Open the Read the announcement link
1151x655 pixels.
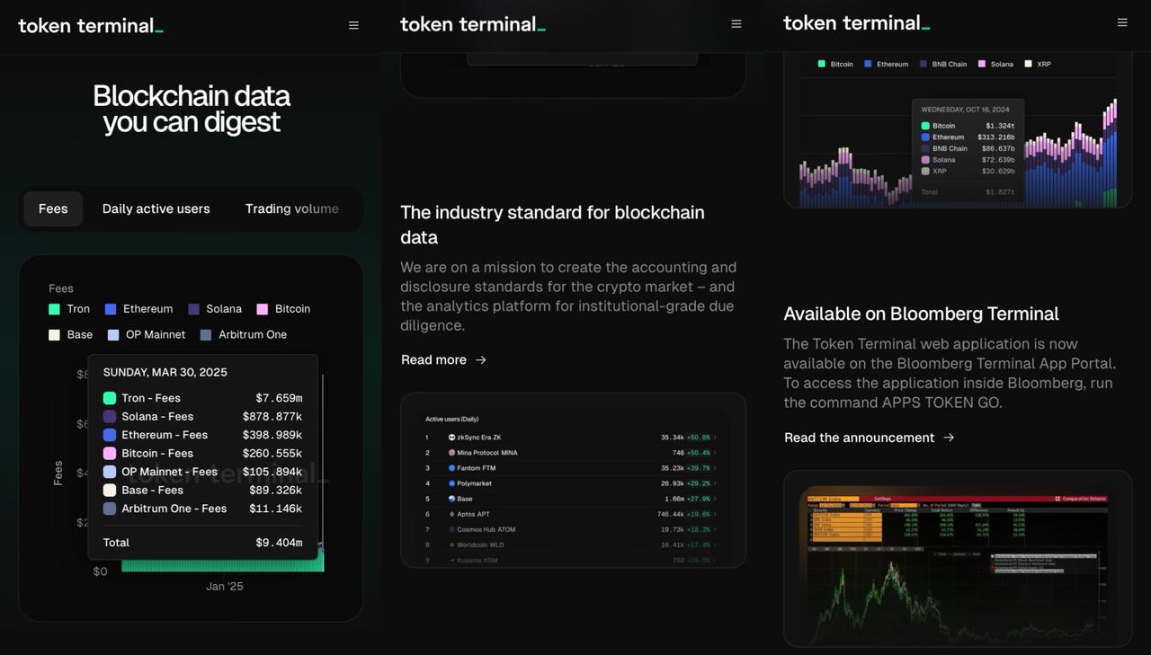click(859, 438)
